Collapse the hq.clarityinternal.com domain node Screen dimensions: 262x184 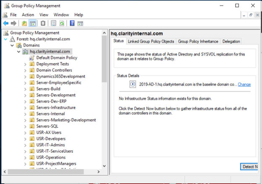[x=19, y=52]
